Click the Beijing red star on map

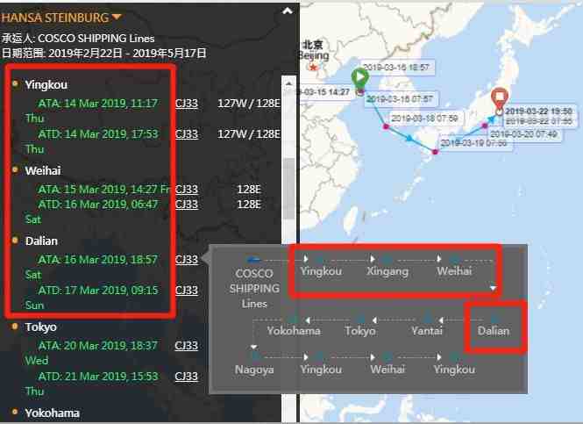coord(313,68)
